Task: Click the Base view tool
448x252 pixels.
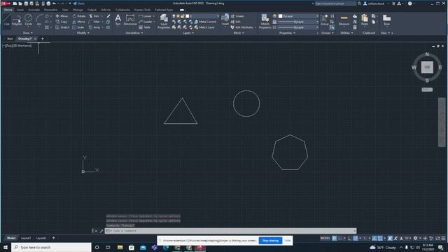Action: pos(386,20)
